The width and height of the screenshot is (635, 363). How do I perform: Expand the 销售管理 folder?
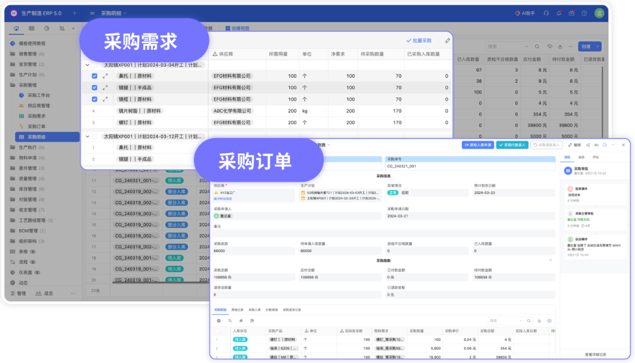pos(28,54)
